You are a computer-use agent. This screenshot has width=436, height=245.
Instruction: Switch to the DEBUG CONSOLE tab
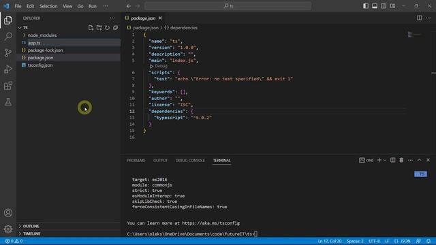[190, 161]
